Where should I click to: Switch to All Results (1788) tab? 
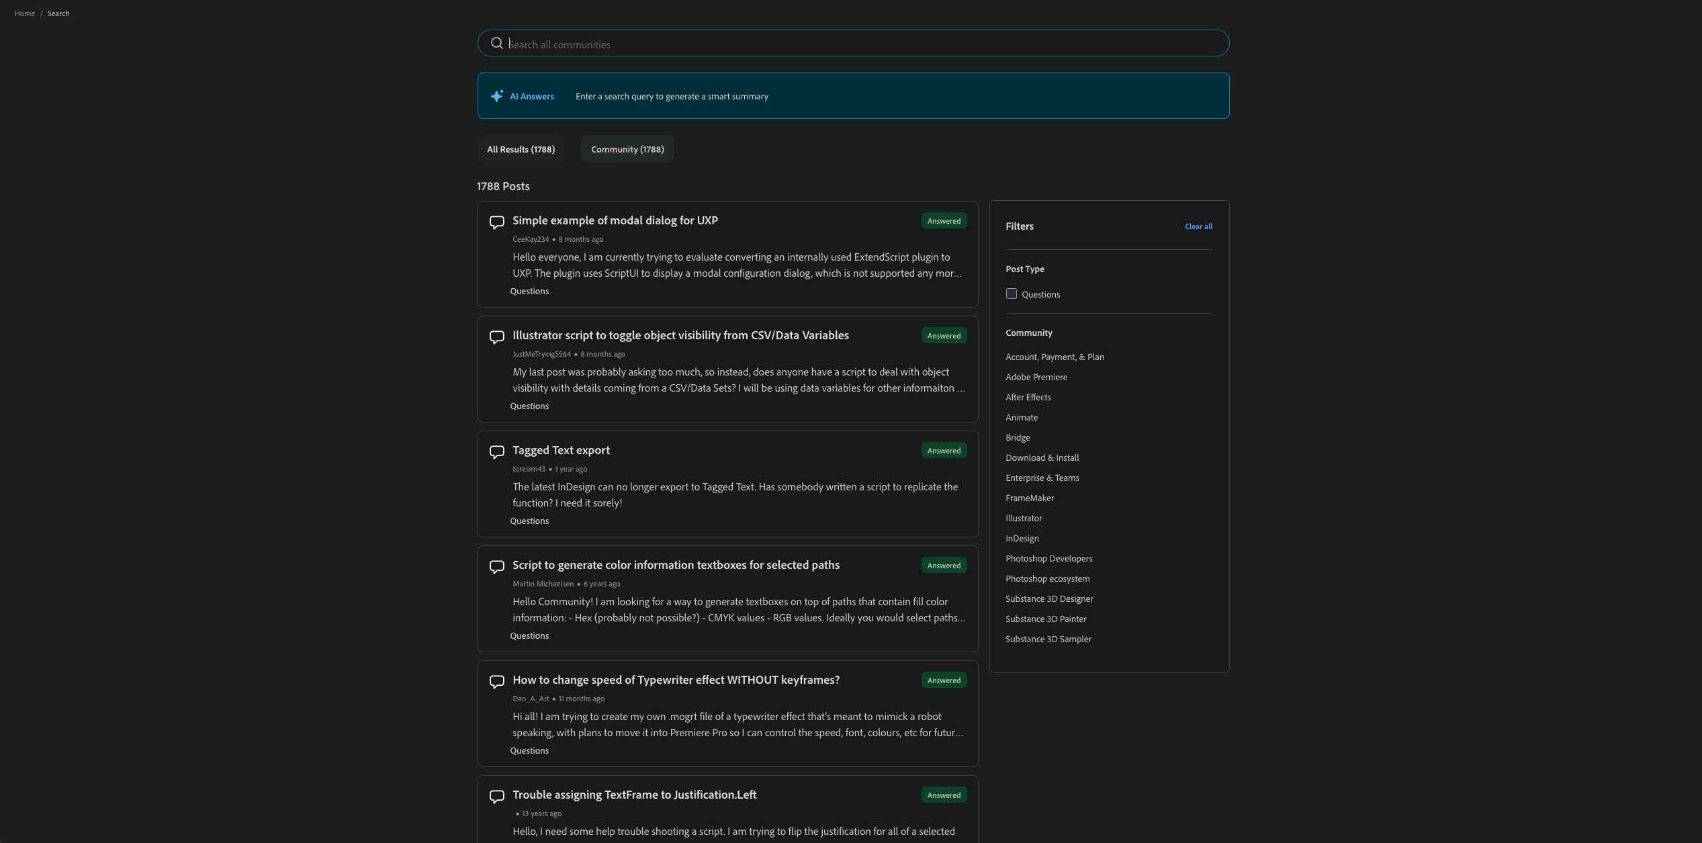click(521, 149)
